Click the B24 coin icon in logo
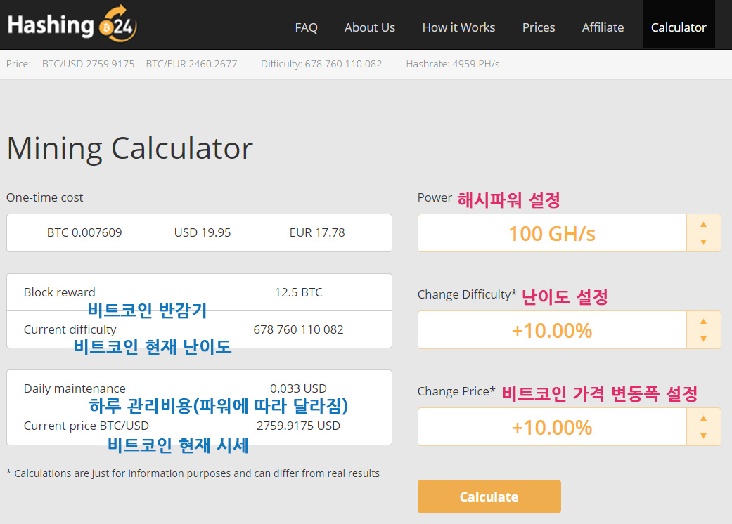 click(x=105, y=27)
